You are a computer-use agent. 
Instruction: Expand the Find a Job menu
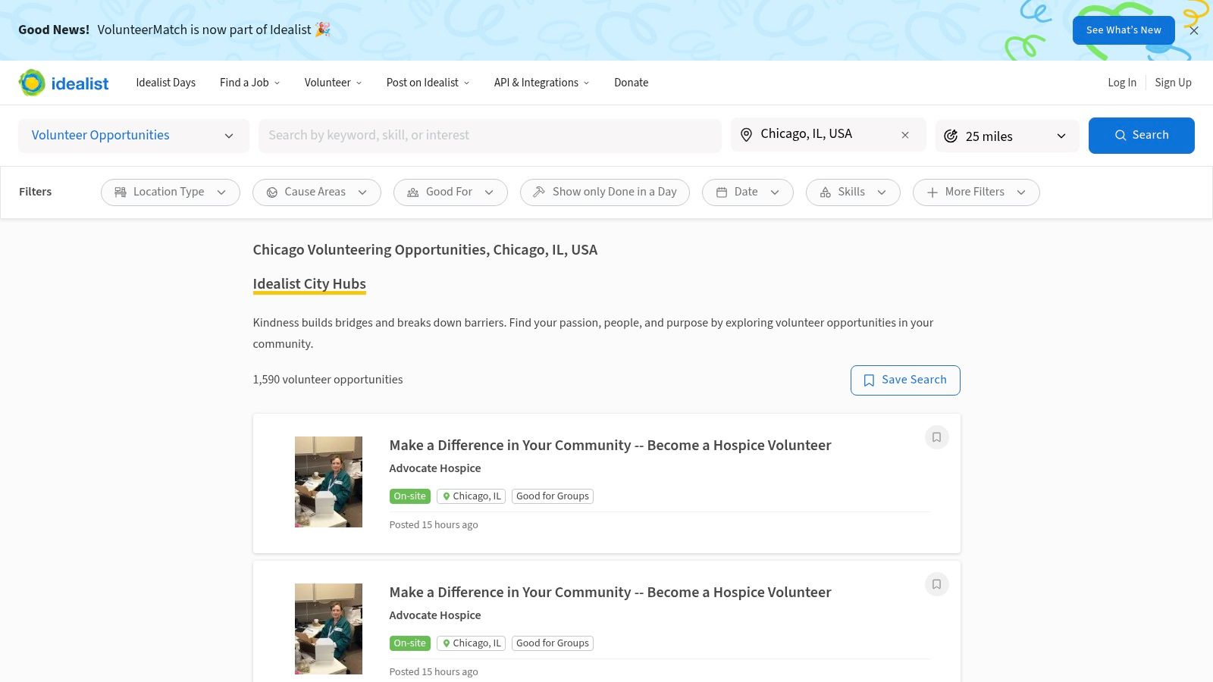(x=250, y=83)
